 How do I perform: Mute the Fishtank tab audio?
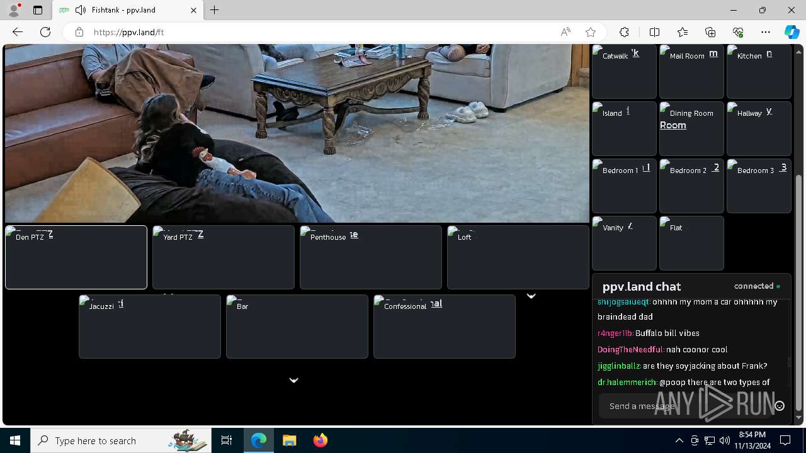point(81,10)
